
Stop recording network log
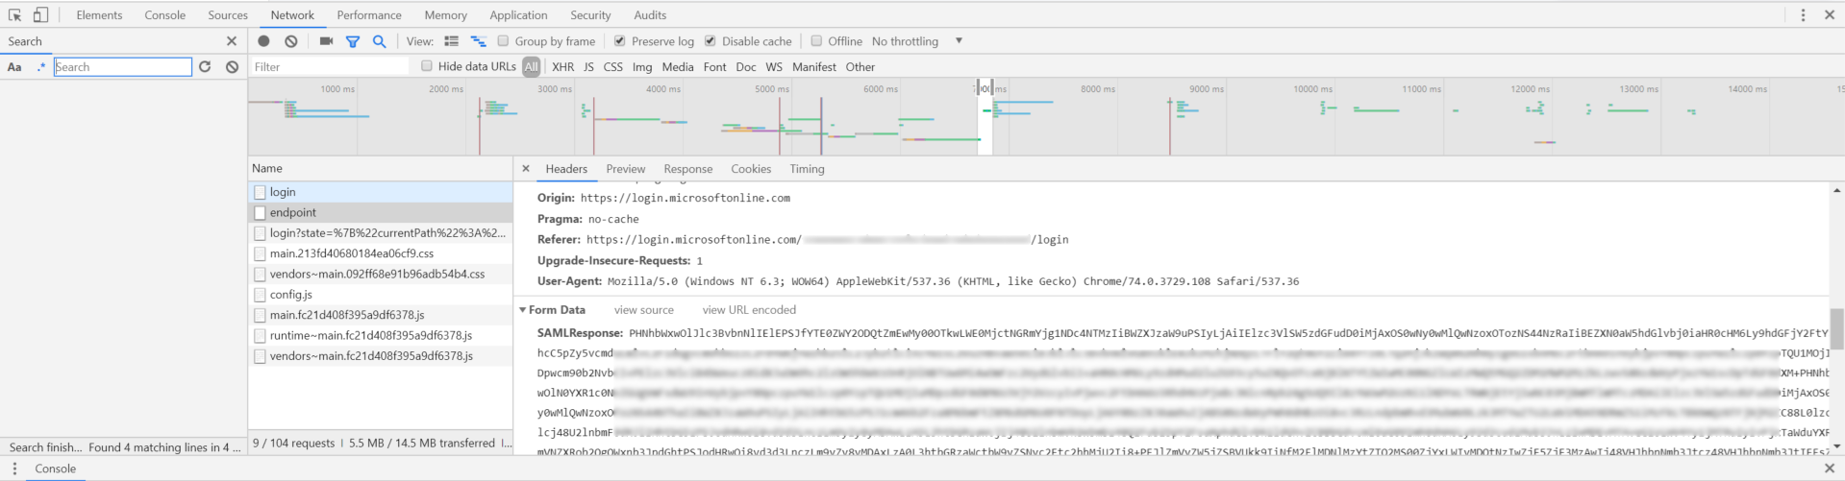(263, 41)
